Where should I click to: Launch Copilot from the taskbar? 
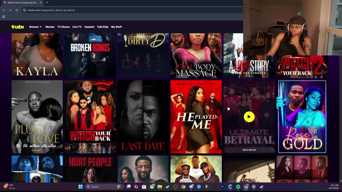pos(136,187)
